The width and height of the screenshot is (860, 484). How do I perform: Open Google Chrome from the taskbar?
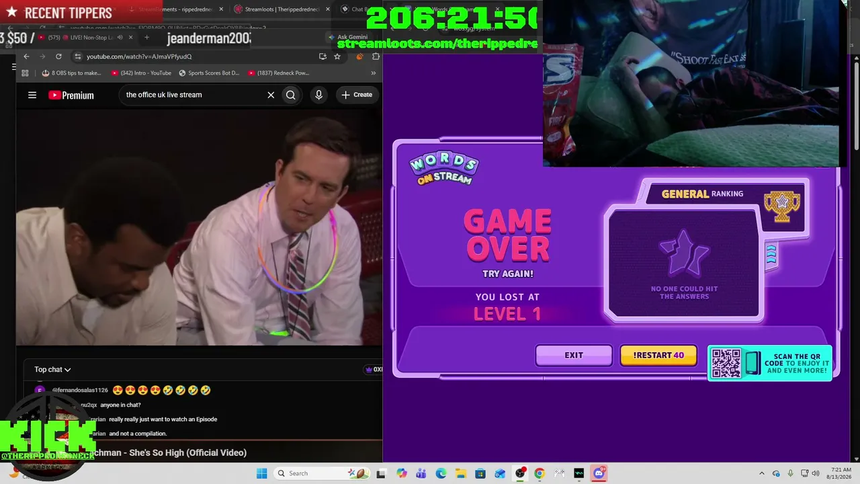click(x=540, y=473)
